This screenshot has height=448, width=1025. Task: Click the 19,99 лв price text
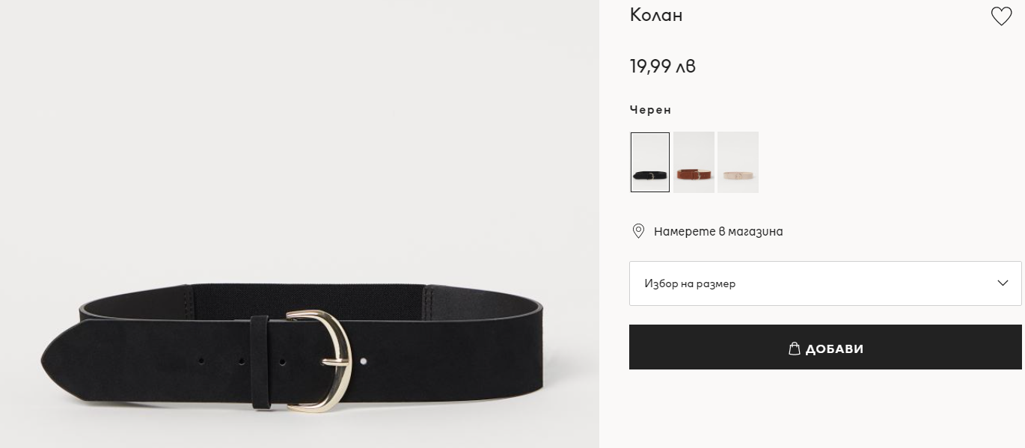[x=663, y=67]
